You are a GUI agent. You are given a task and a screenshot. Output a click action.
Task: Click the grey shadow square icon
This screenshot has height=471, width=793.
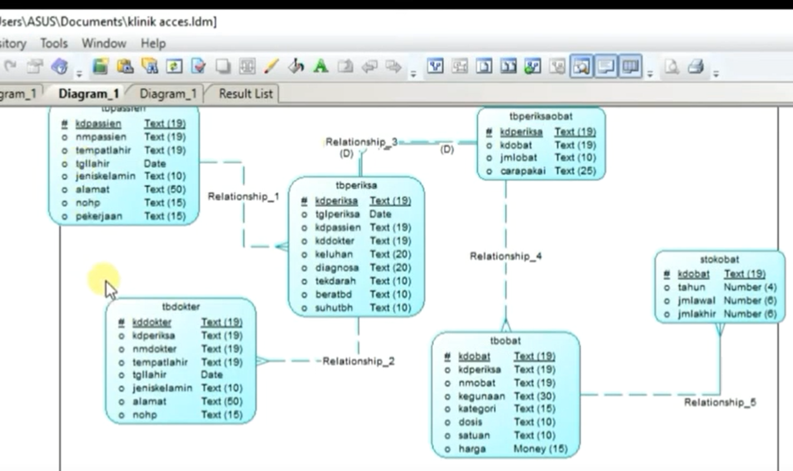(223, 67)
